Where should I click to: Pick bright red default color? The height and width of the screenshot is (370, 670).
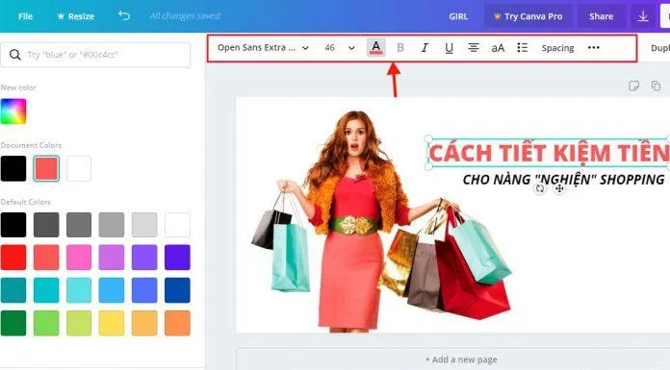13,258
